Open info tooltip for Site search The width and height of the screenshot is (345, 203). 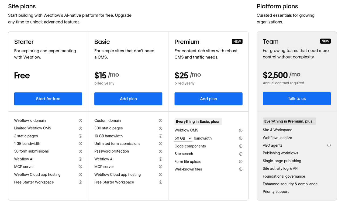pyautogui.click(x=241, y=154)
